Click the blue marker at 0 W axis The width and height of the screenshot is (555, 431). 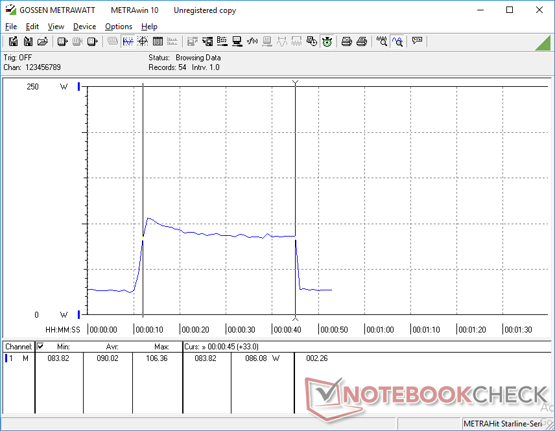pos(78,315)
